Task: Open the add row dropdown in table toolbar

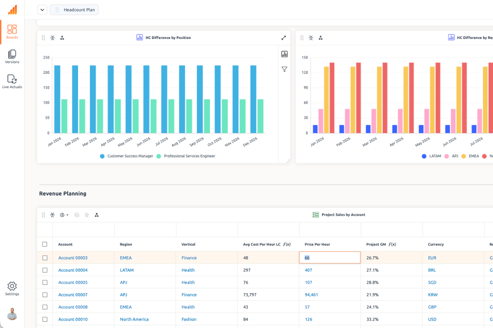Action: [x=64, y=215]
